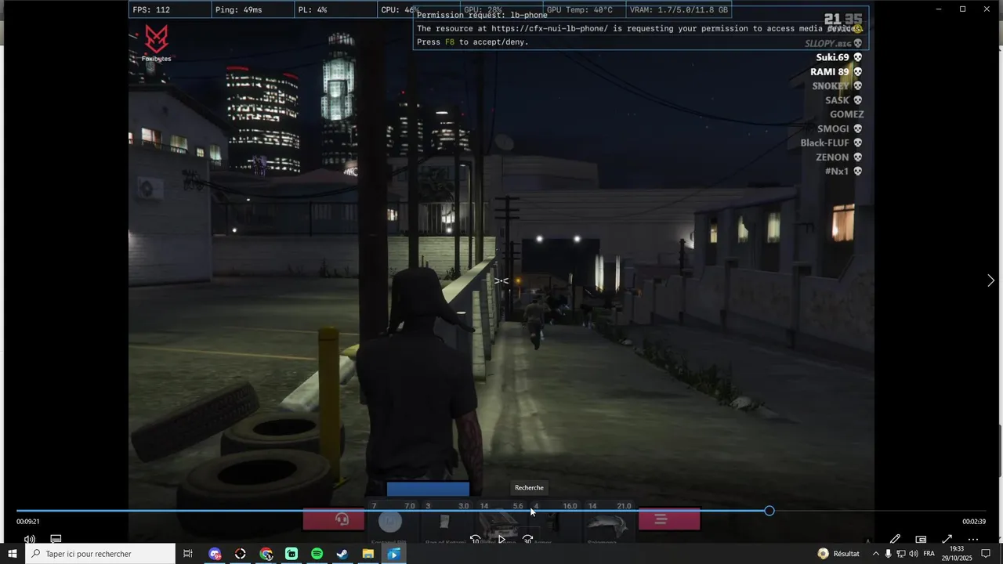Click player name GOMEZ

pos(846,114)
